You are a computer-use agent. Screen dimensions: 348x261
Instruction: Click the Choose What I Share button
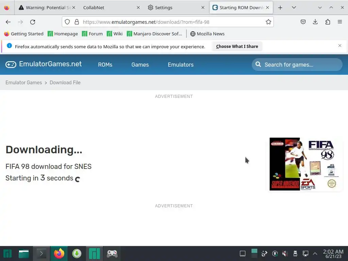pyautogui.click(x=237, y=46)
